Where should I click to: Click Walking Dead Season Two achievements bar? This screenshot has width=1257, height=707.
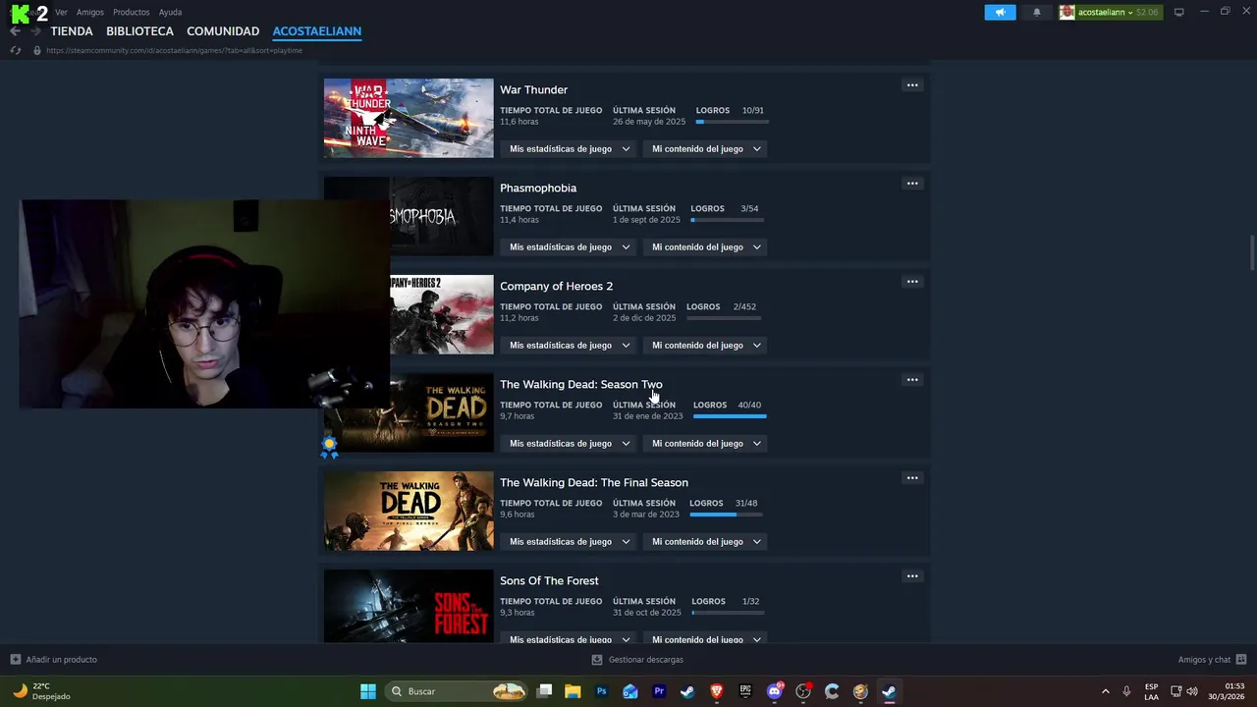coord(730,416)
